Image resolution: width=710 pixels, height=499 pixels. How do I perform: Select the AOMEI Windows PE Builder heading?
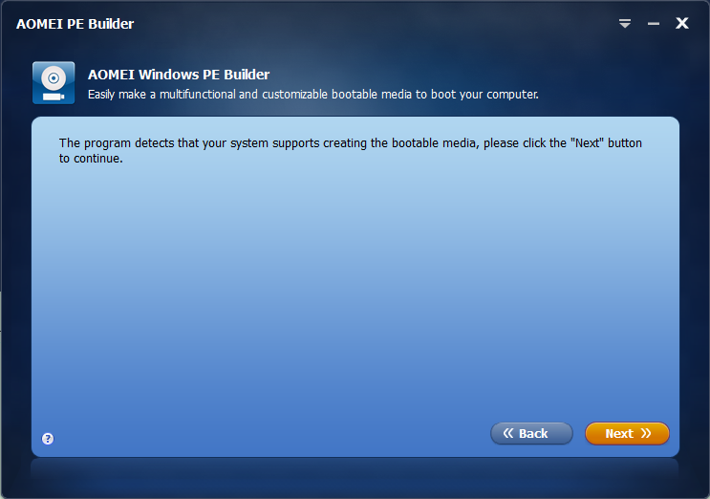[179, 75]
